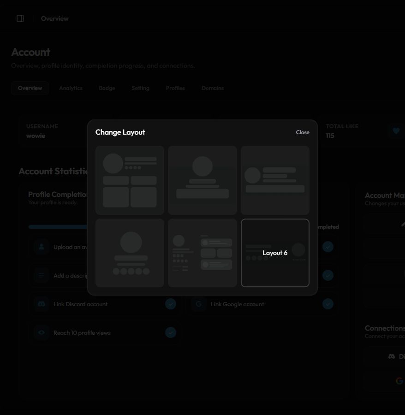Click the 'wowie' username value

tap(36, 136)
